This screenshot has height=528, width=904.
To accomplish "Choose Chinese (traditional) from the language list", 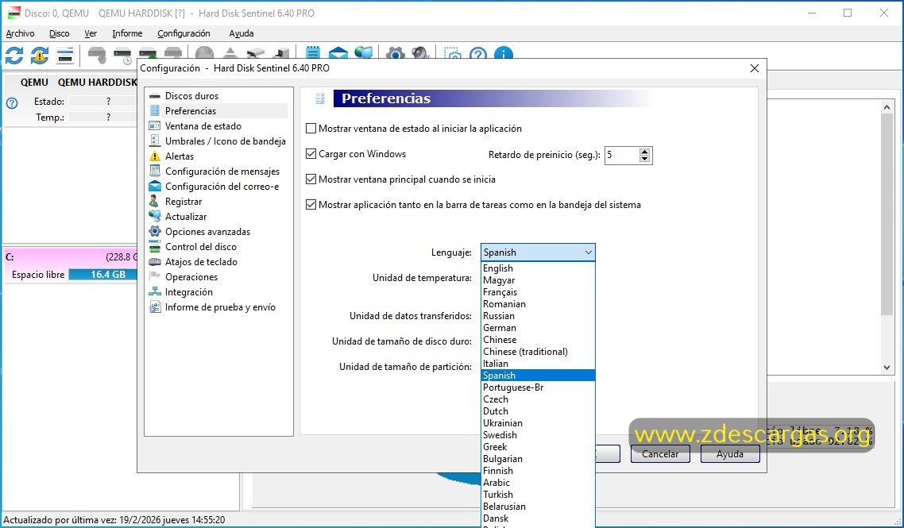I will tap(538, 352).
